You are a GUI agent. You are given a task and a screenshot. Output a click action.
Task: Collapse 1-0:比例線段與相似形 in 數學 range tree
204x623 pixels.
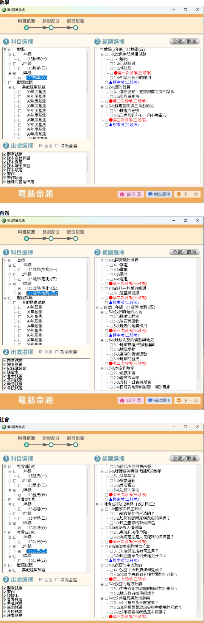(101, 54)
